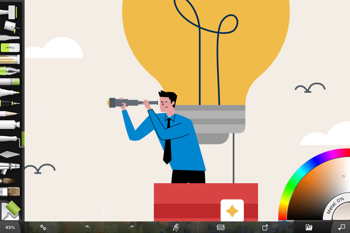The height and width of the screenshot is (233, 350).
Task: Select the Glitter tube tool
Action: 10,59
